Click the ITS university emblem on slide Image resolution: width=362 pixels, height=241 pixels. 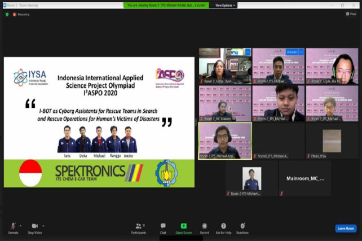tap(166, 173)
